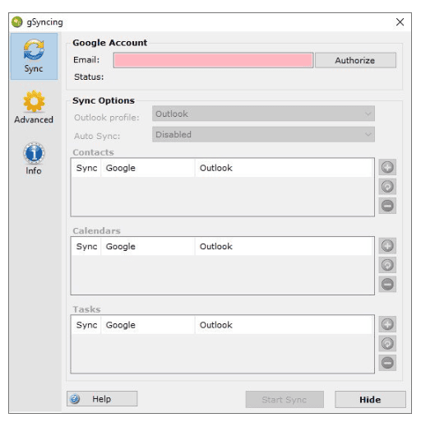Add a new Contacts sync pair

pyautogui.click(x=387, y=167)
